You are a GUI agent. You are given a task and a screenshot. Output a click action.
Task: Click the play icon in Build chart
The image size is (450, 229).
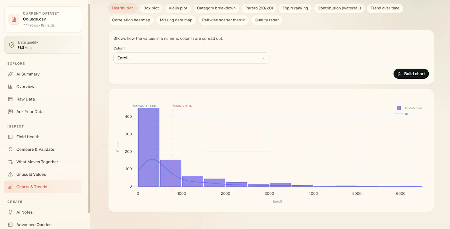point(399,74)
